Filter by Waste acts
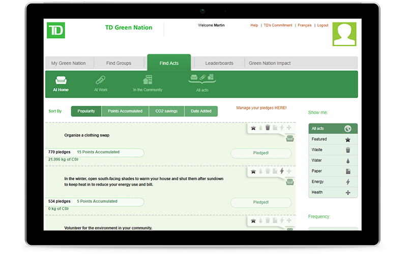The image size is (407, 254). pos(333,150)
